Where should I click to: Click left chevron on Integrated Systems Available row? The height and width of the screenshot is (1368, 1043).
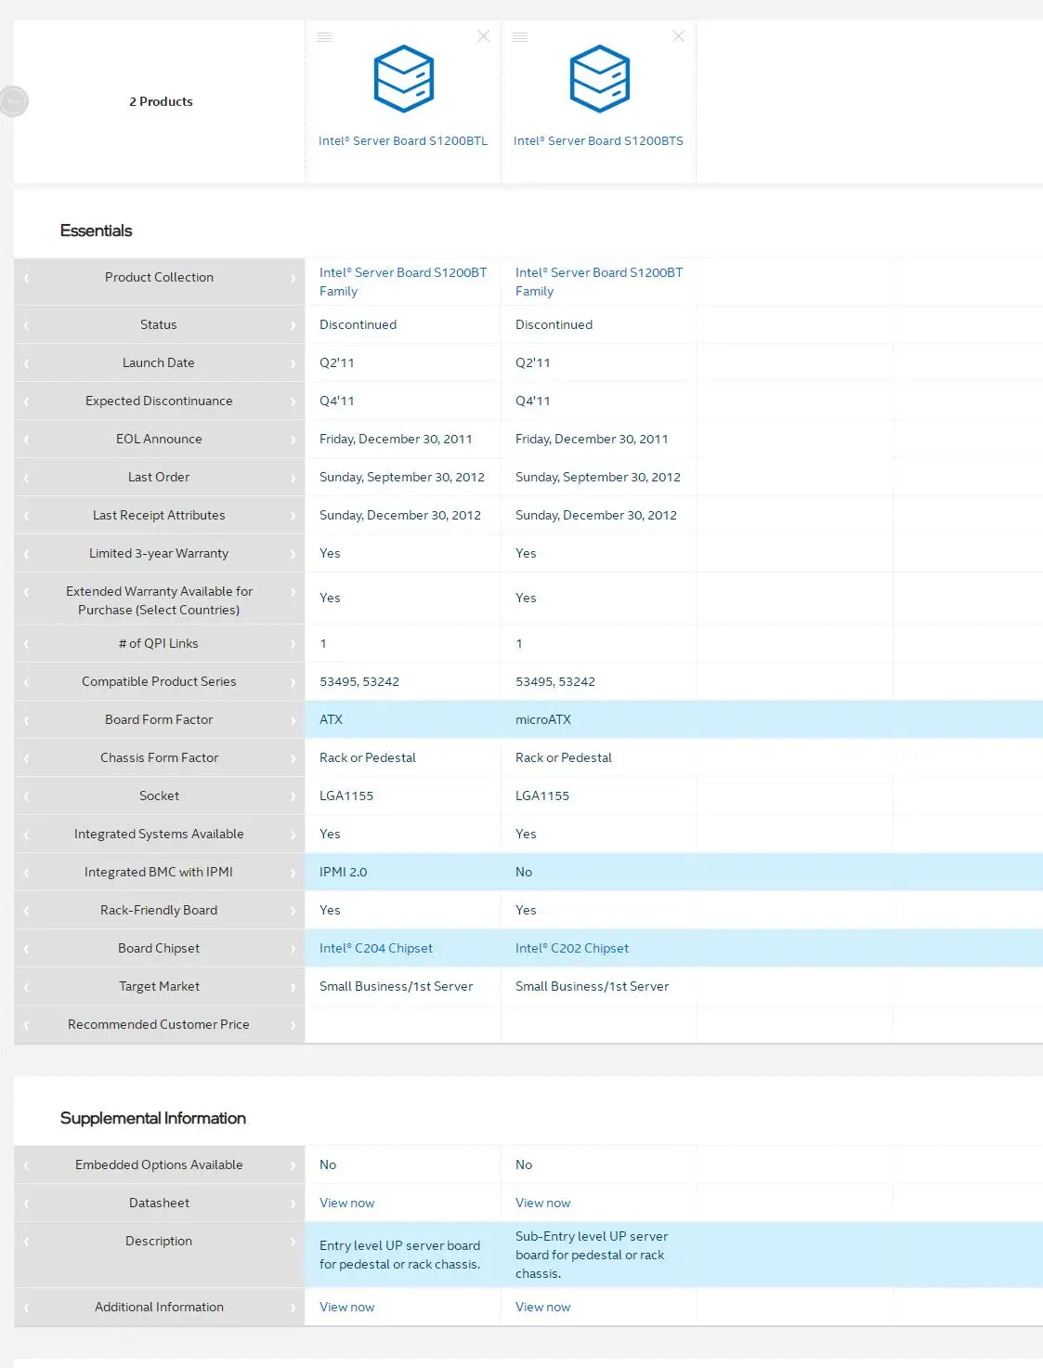point(26,835)
